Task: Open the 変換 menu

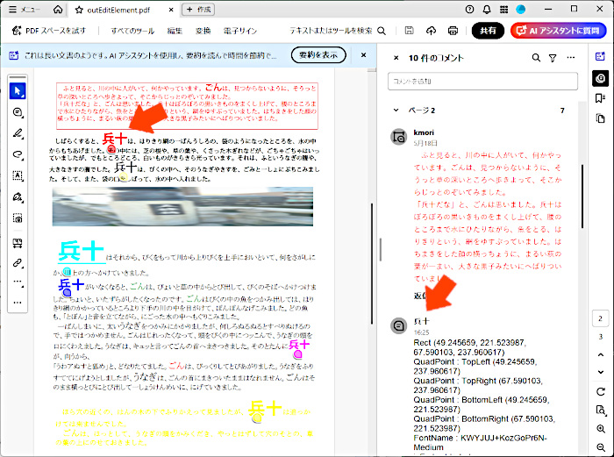Action: (203, 31)
